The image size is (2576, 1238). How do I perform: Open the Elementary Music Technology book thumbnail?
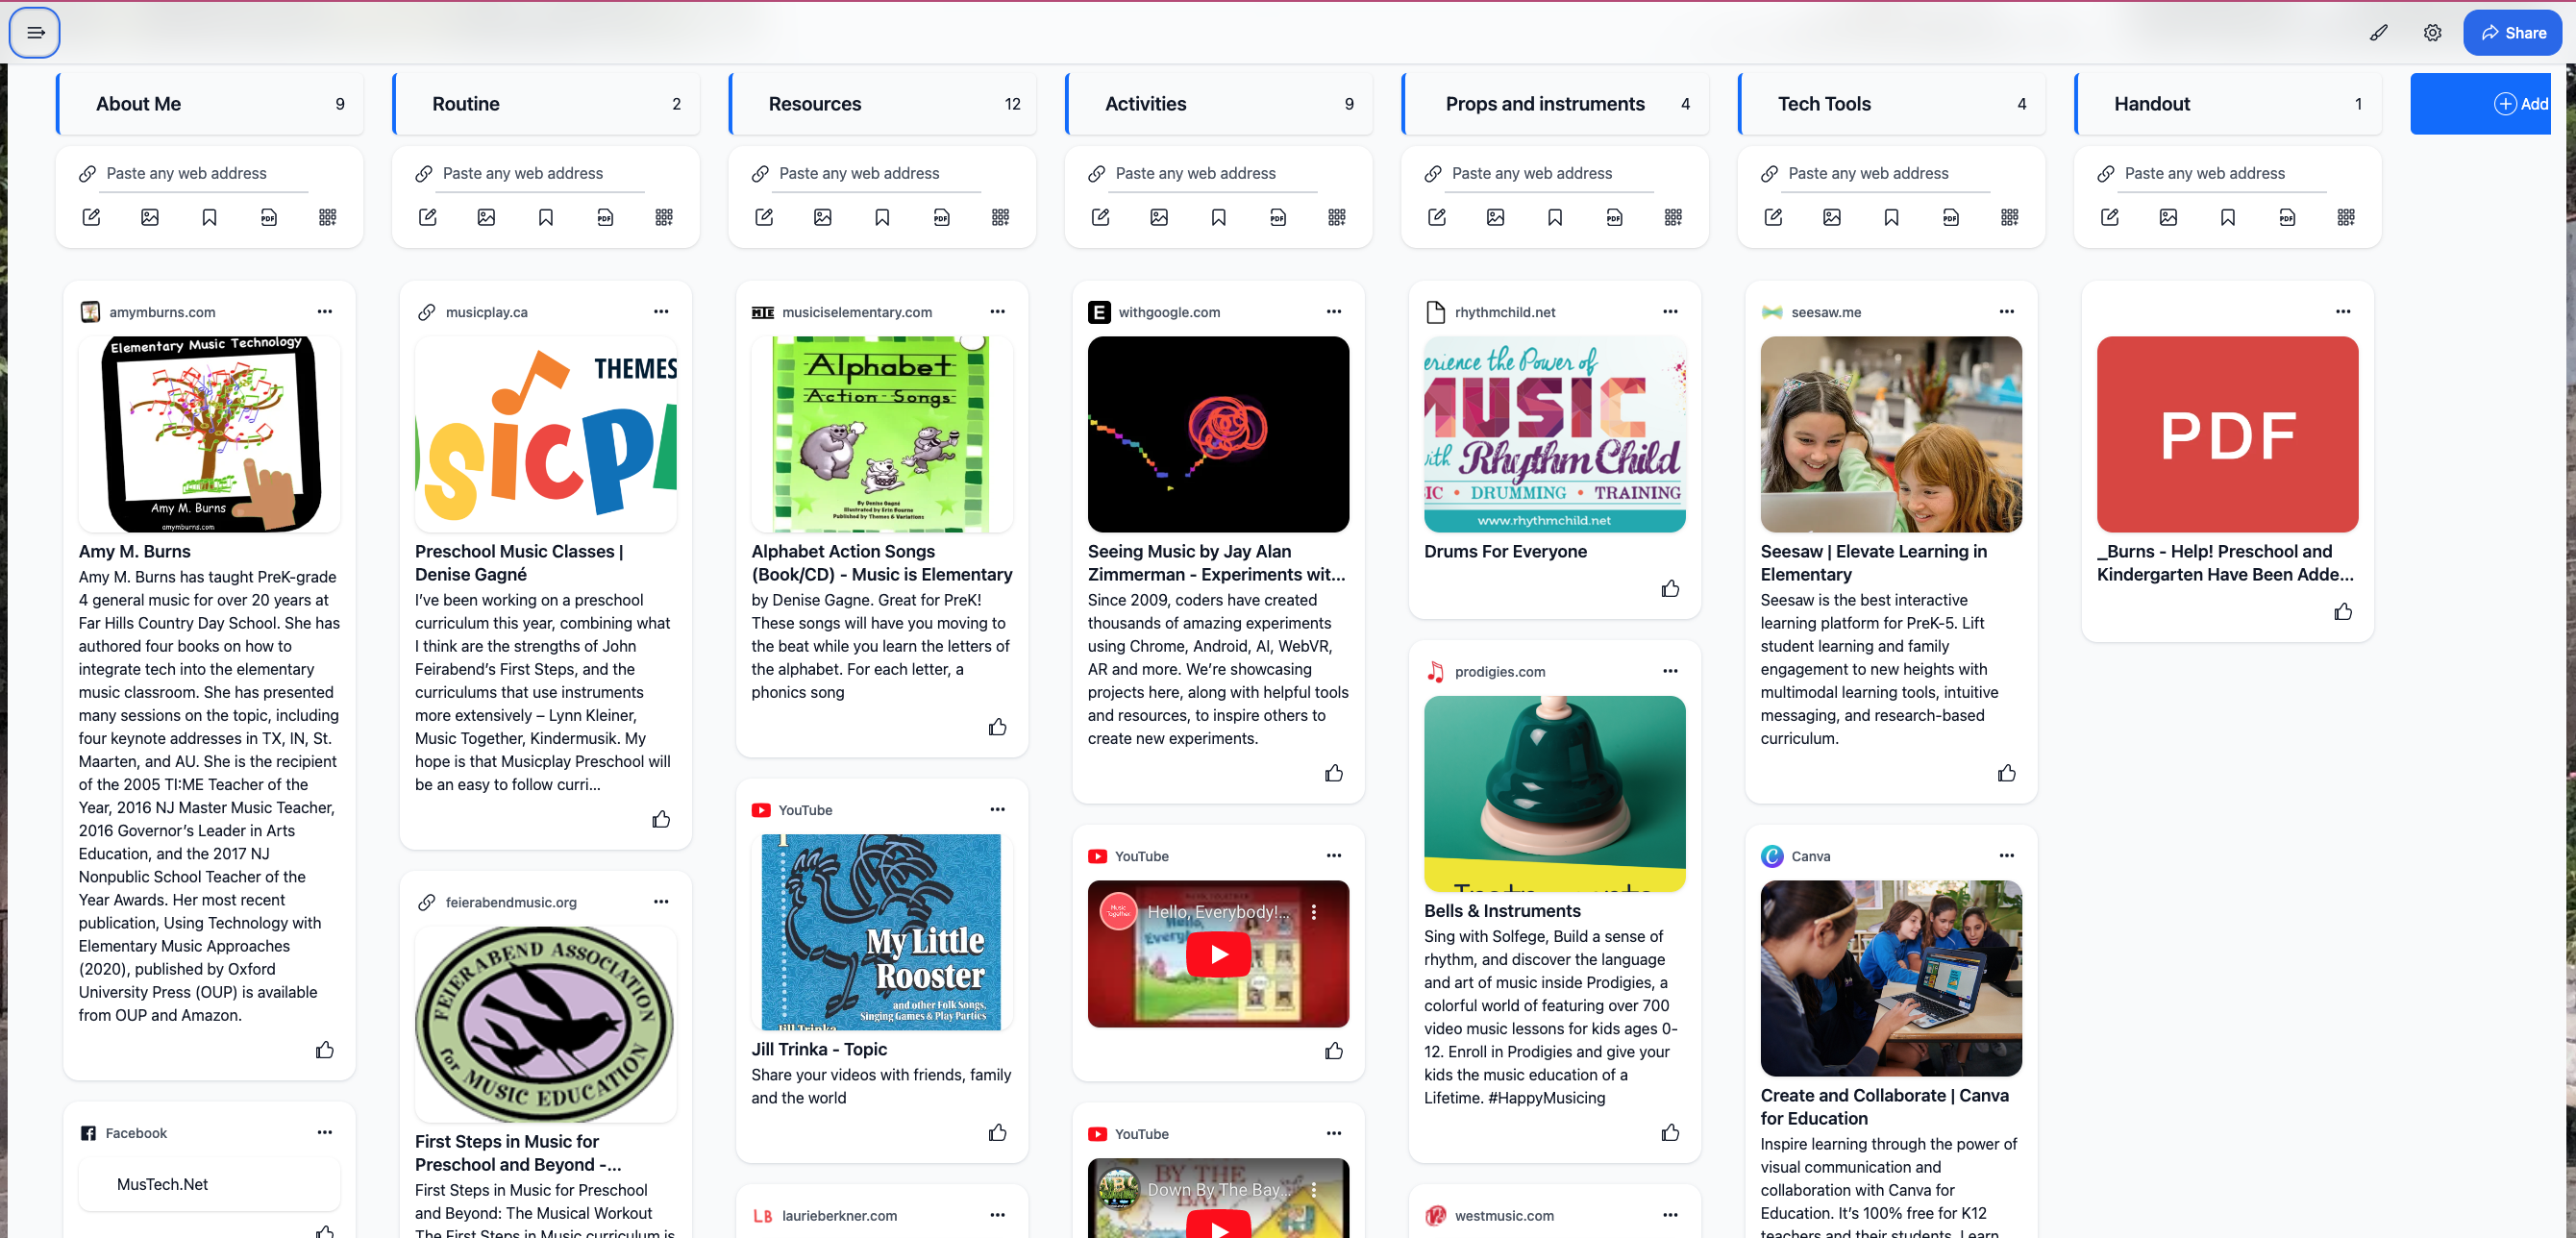pyautogui.click(x=209, y=434)
